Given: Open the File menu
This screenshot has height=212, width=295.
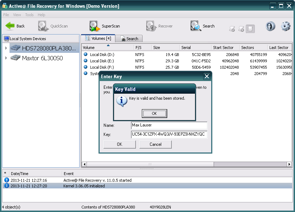Looking at the screenshot, I should click(6, 15).
